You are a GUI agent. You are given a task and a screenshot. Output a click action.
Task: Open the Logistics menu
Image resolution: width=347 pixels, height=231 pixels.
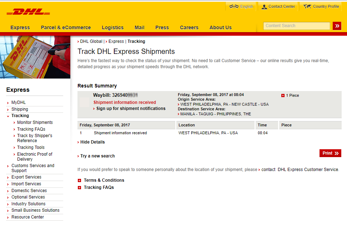point(113,27)
